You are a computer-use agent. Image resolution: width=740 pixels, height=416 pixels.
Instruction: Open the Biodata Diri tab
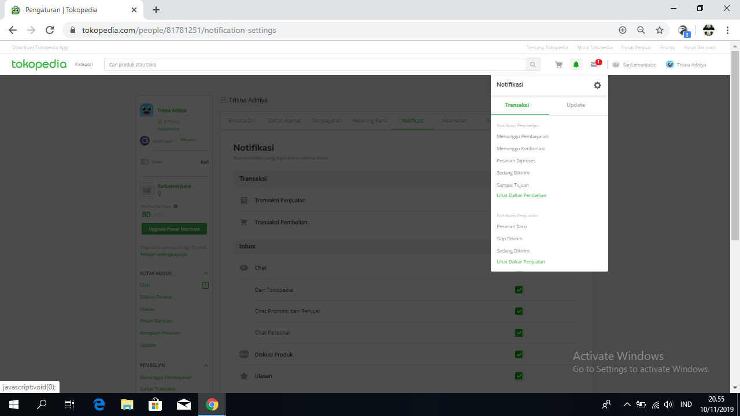242,121
